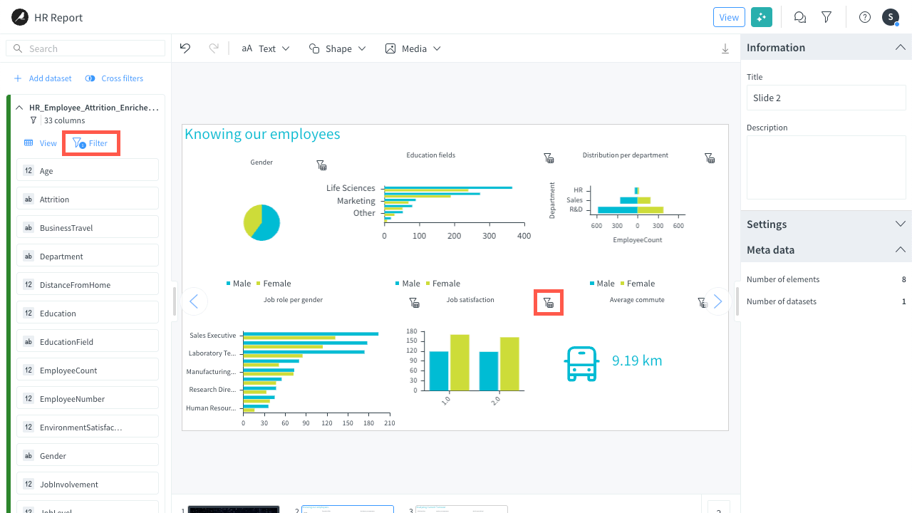This screenshot has width=912, height=513.
Task: Select the Department column
Action: [x=87, y=256]
